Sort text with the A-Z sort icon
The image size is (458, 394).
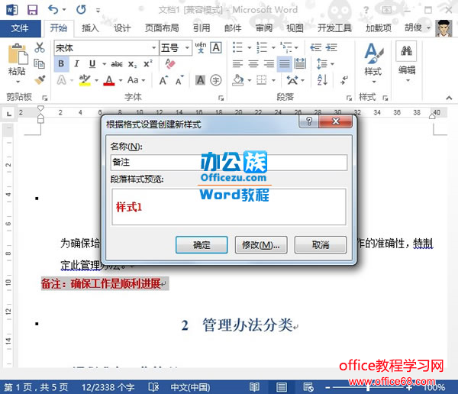[x=322, y=80]
